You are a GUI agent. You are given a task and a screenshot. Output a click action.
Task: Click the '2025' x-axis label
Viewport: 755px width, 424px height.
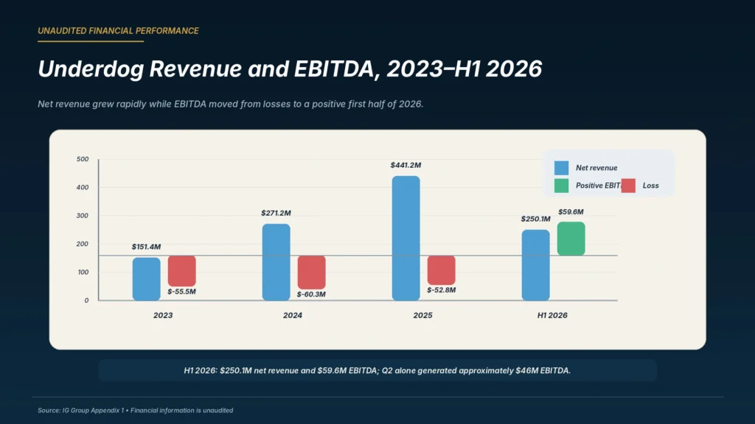point(422,315)
